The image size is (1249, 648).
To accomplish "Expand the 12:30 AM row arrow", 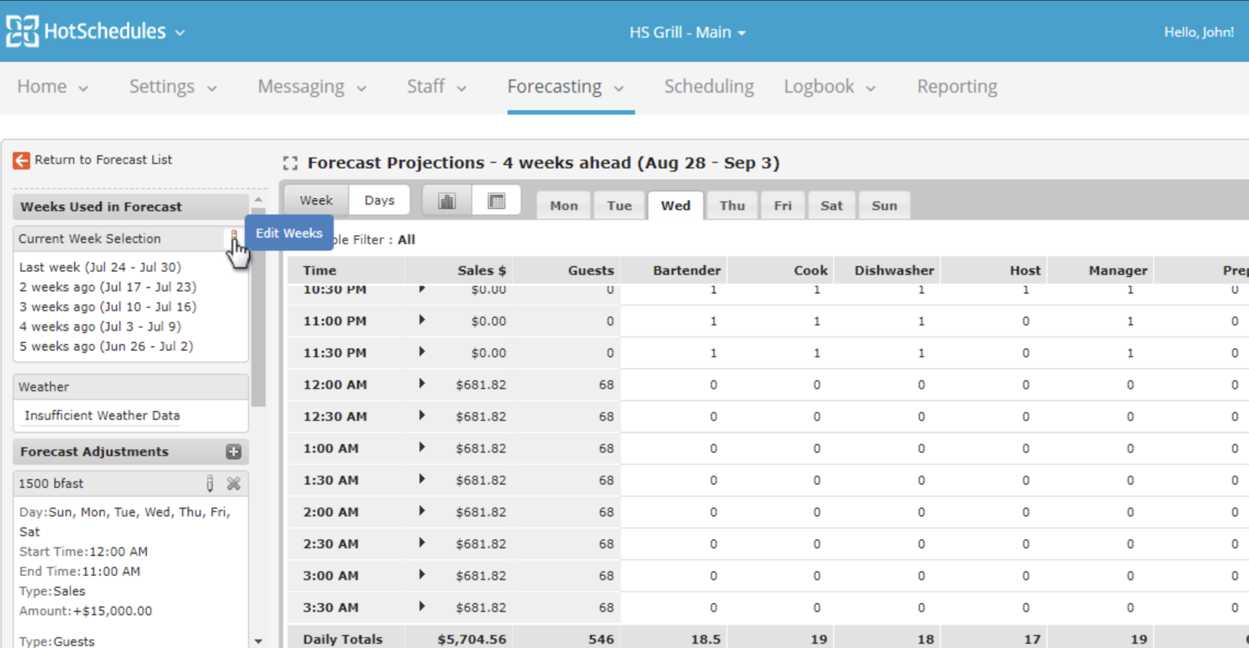I will pos(421,415).
